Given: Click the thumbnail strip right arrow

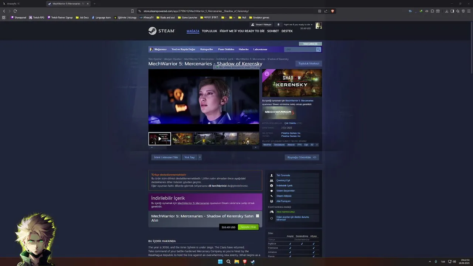Looking at the screenshot, I should [255, 147].
